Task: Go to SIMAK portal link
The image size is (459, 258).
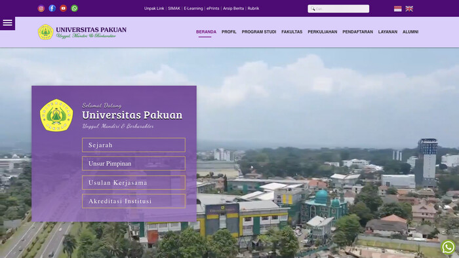Action: coord(174,9)
